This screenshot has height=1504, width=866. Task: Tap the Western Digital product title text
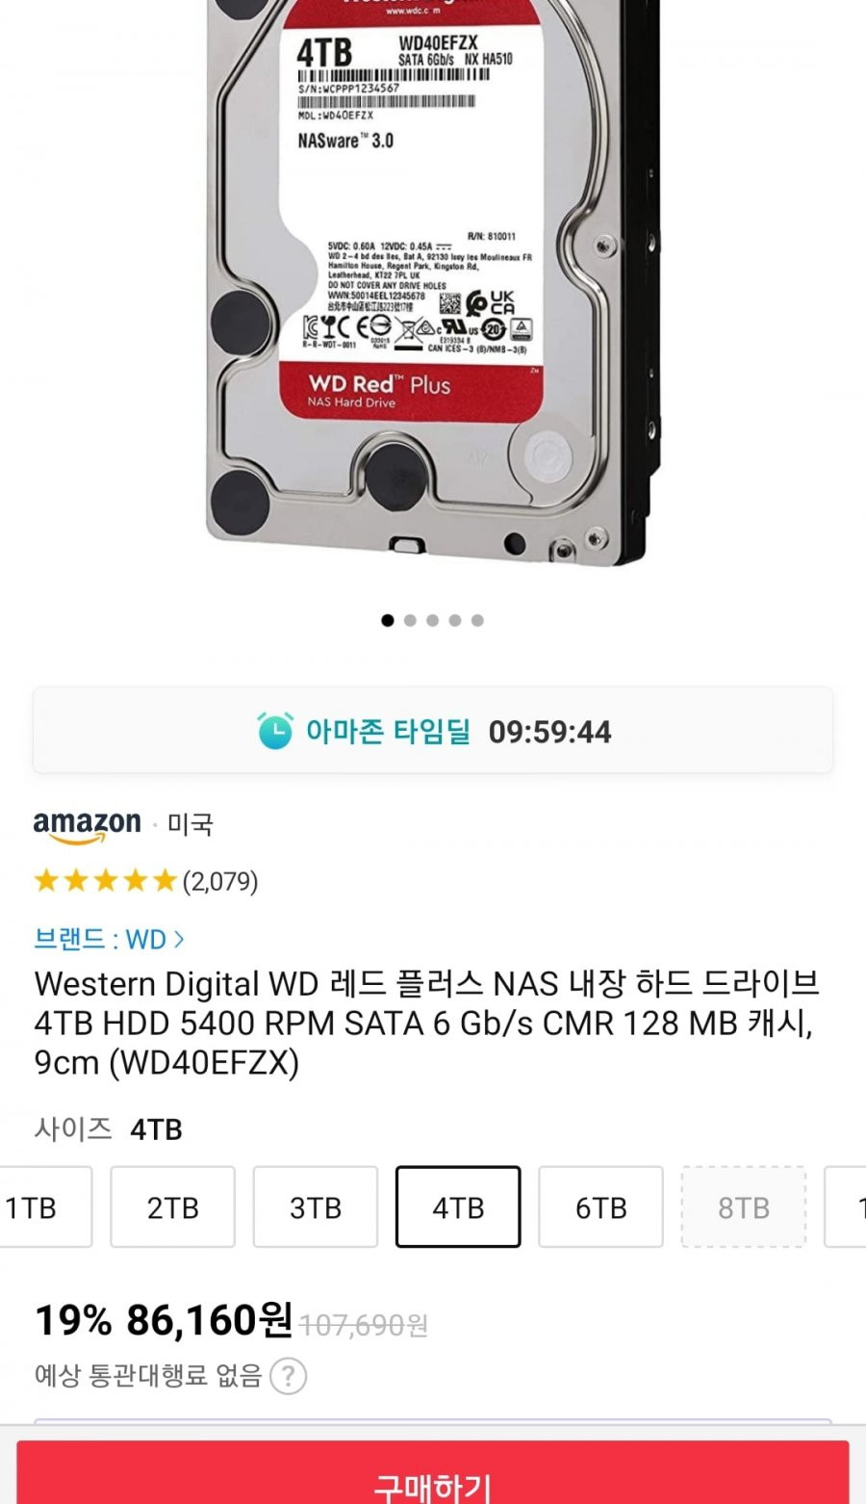tap(426, 1023)
